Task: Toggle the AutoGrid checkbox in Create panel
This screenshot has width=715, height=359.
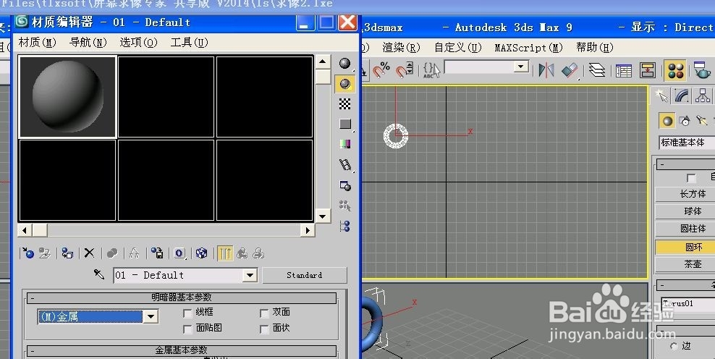Action: pos(691,178)
